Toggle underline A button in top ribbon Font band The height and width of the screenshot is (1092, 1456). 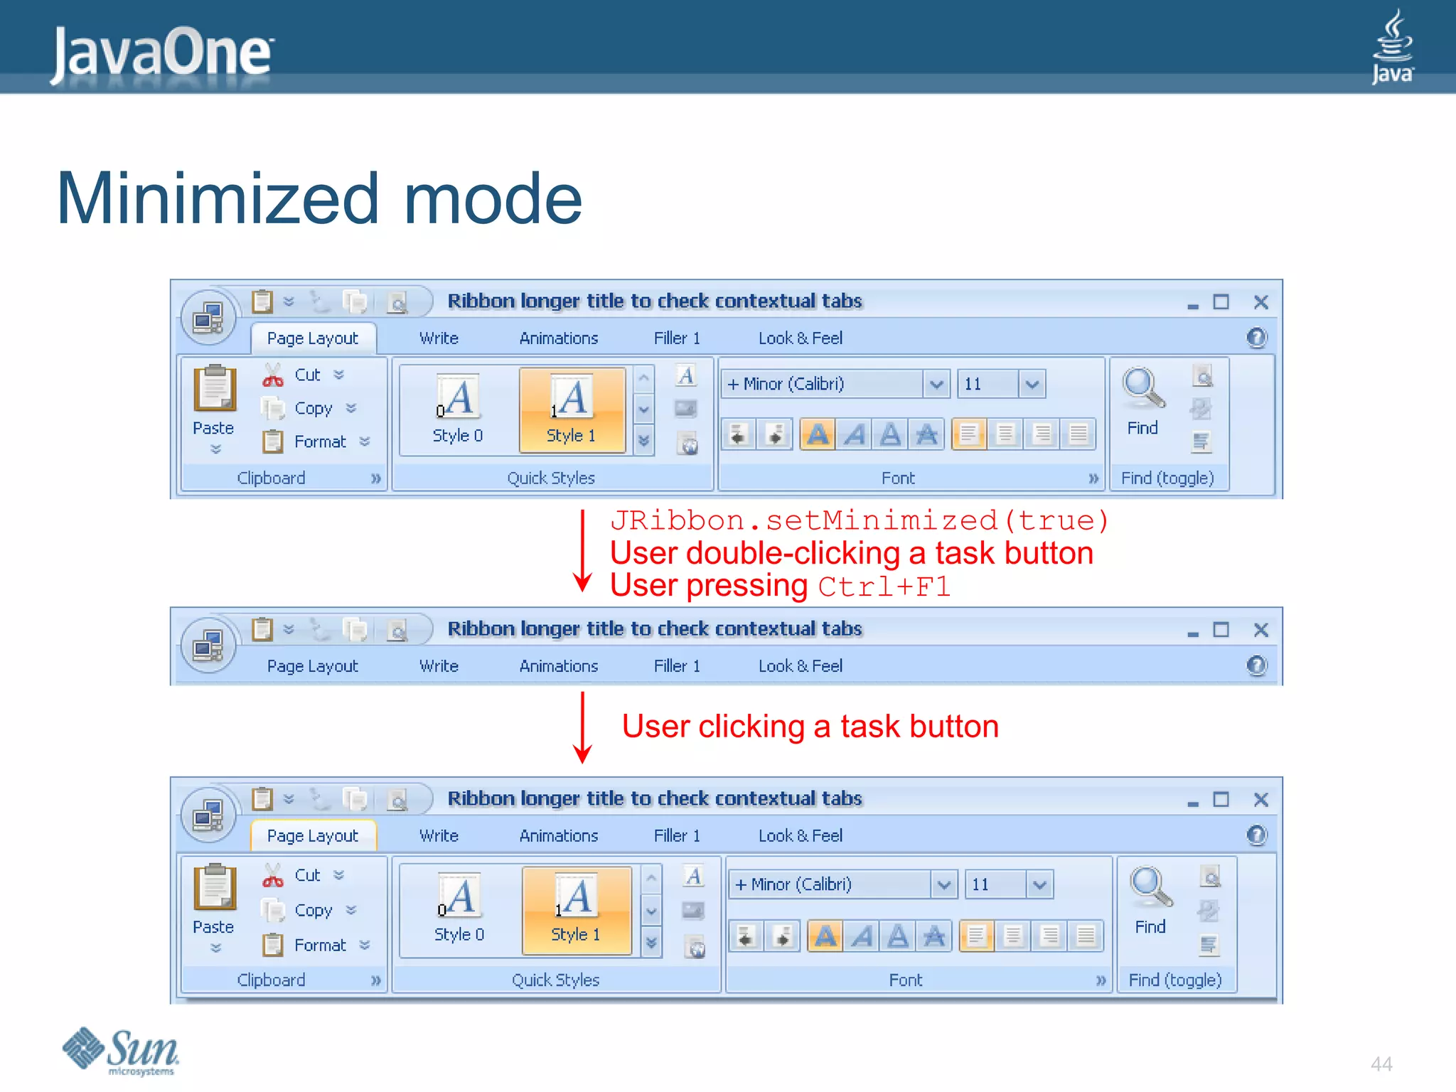891,434
